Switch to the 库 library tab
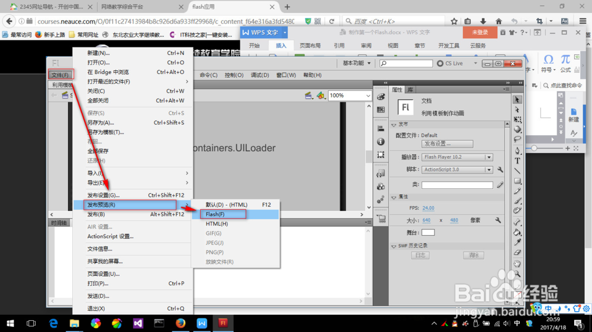The height and width of the screenshot is (332, 592). 410,90
